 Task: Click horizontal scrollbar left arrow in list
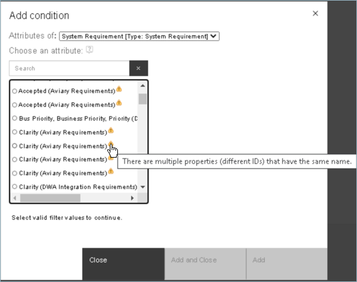[15, 198]
